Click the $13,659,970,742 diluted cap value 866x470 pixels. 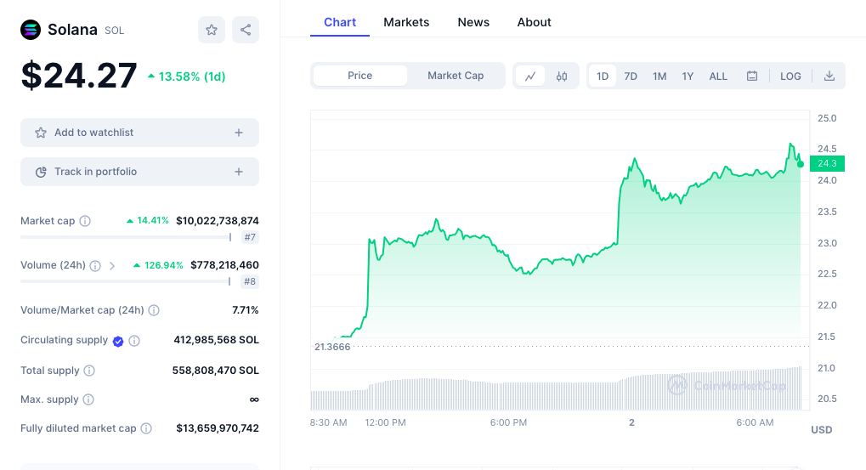tap(218, 428)
